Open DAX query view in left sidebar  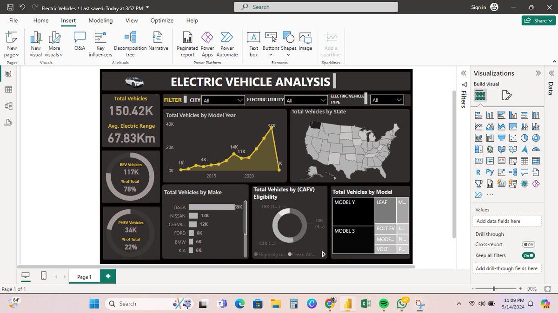coord(9,123)
